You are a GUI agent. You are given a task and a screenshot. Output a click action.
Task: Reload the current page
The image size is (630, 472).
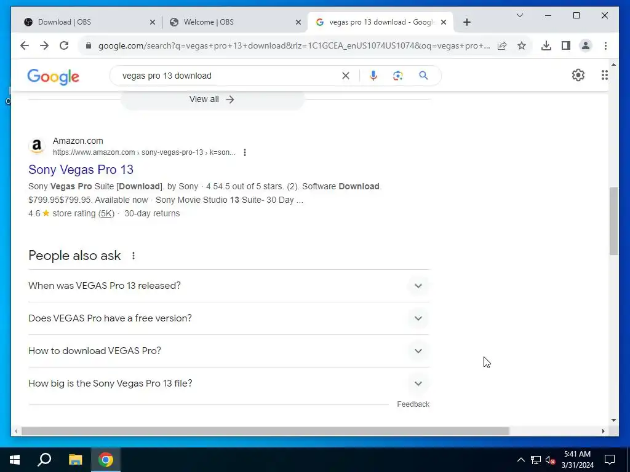coord(64,45)
